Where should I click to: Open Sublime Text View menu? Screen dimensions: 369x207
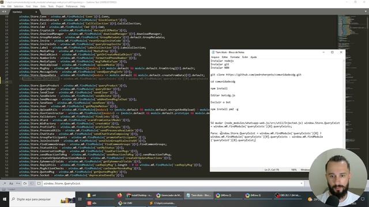point(35,6)
